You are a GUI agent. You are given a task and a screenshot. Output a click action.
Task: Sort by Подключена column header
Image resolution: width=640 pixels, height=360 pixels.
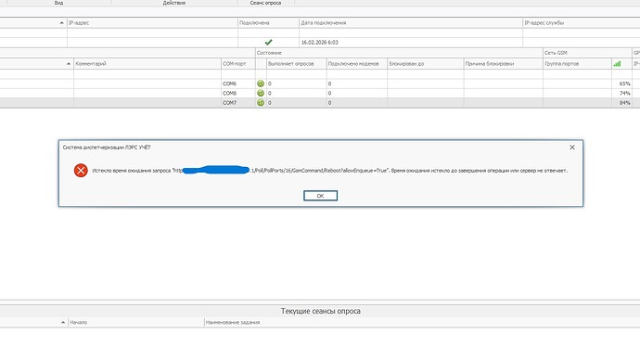click(268, 23)
